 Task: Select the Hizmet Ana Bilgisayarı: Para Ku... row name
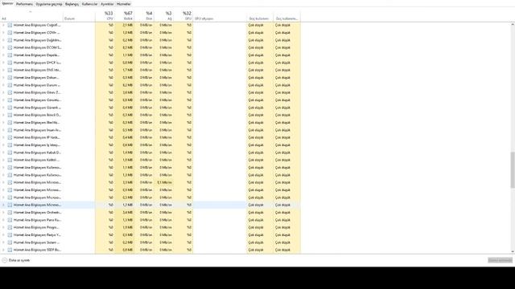[x=37, y=220]
